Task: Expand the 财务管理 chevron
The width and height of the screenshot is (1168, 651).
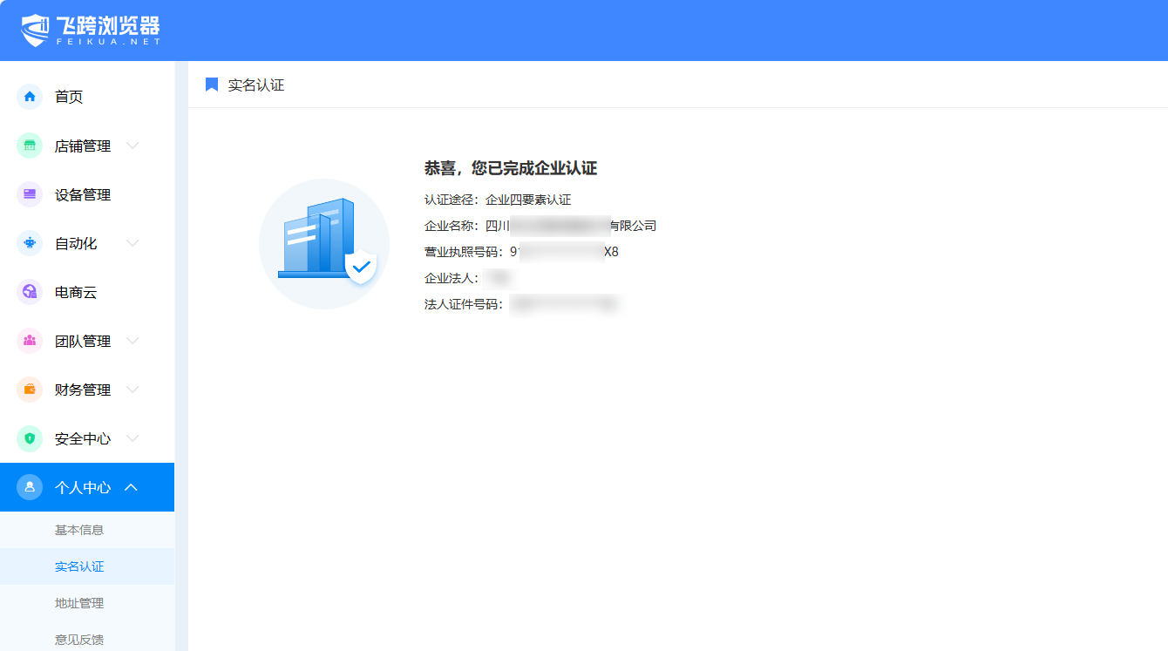Action: coord(132,390)
